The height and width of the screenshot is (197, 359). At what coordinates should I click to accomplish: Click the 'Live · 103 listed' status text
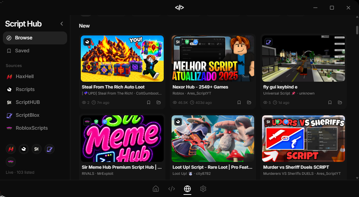20,173
